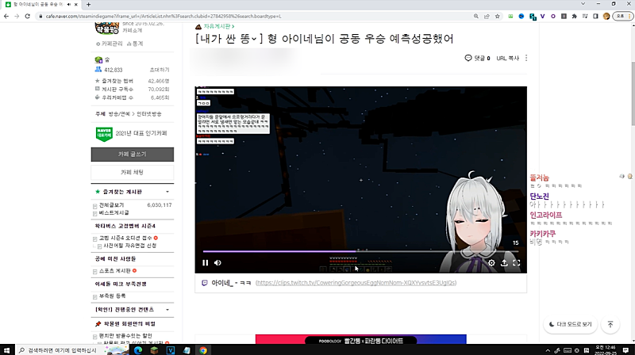The width and height of the screenshot is (635, 355).
Task: Seek along the video progress bar
Action: pos(360,251)
